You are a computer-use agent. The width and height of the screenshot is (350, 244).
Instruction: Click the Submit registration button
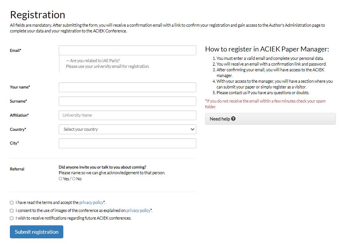(37, 232)
